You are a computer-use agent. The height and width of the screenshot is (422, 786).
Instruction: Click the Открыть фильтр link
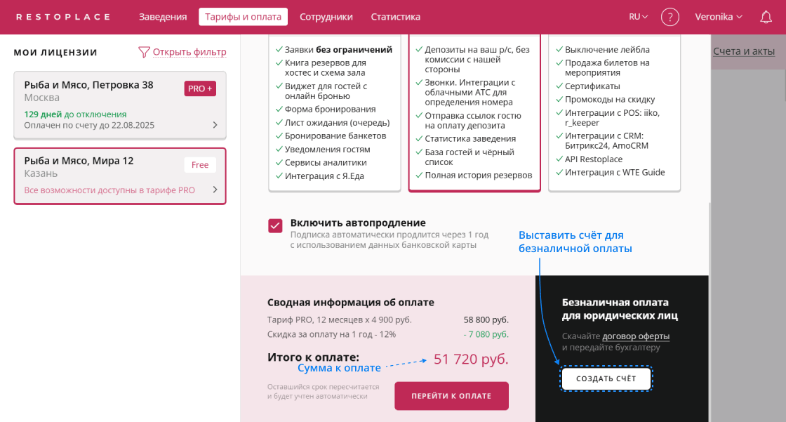189,52
